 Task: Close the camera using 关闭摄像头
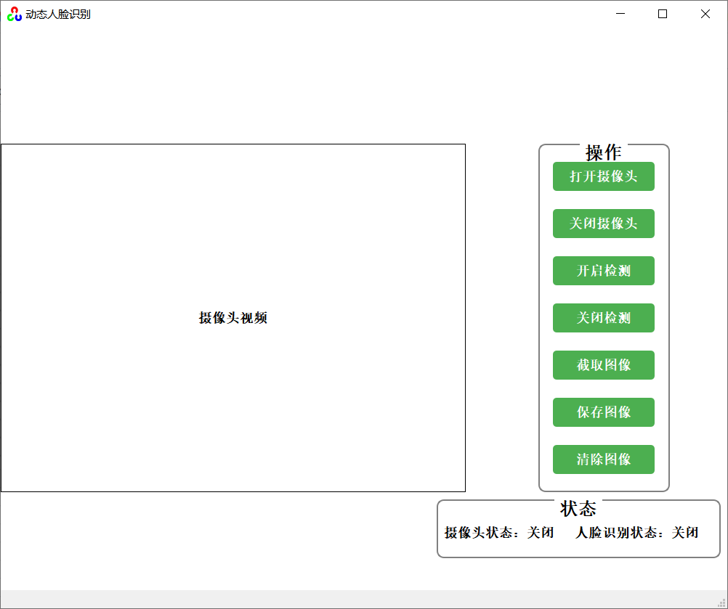[603, 224]
